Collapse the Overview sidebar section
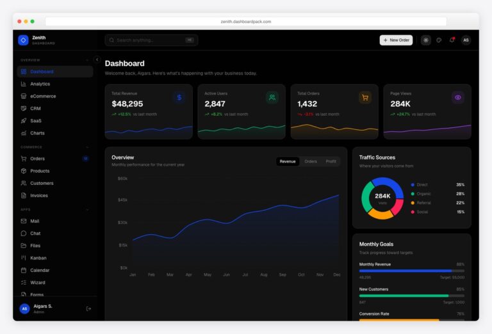This screenshot has width=492, height=334. tap(87, 60)
